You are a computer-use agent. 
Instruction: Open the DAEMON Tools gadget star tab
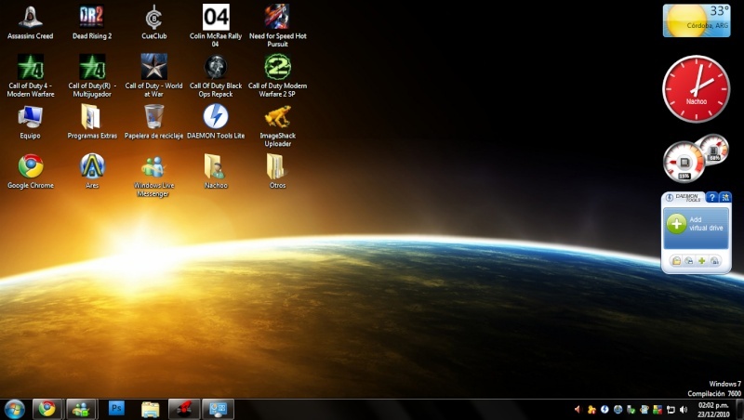(725, 198)
